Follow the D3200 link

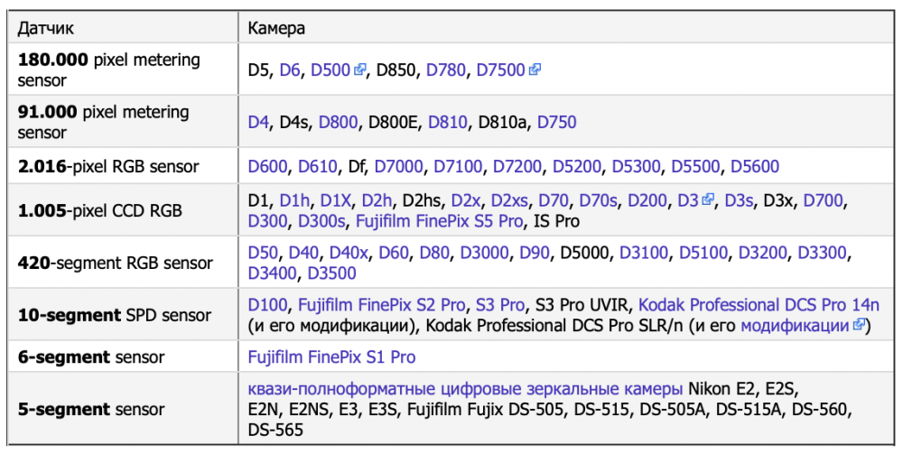coord(762,253)
